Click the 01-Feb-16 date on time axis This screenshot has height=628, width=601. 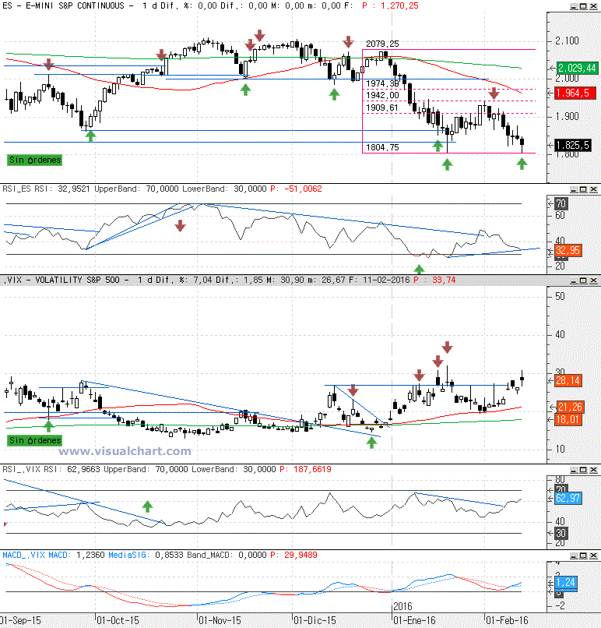[507, 621]
